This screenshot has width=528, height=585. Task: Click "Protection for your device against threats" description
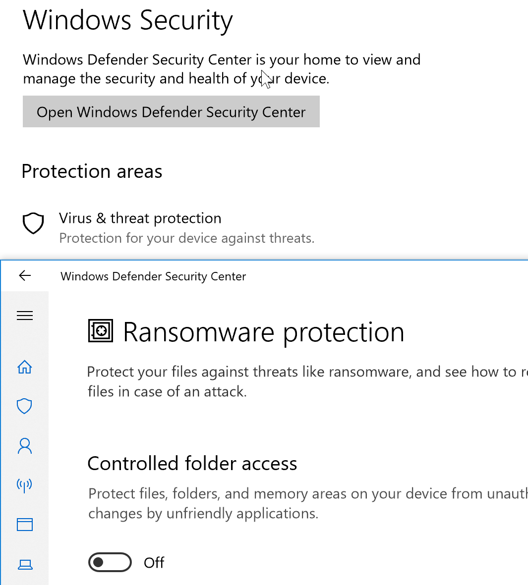tap(186, 238)
